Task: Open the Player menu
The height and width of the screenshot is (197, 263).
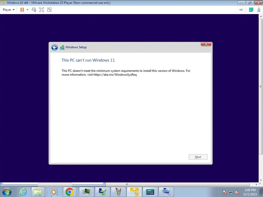Action: [x=8, y=10]
